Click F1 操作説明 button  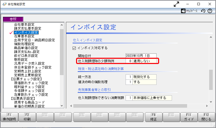click(9, 117)
